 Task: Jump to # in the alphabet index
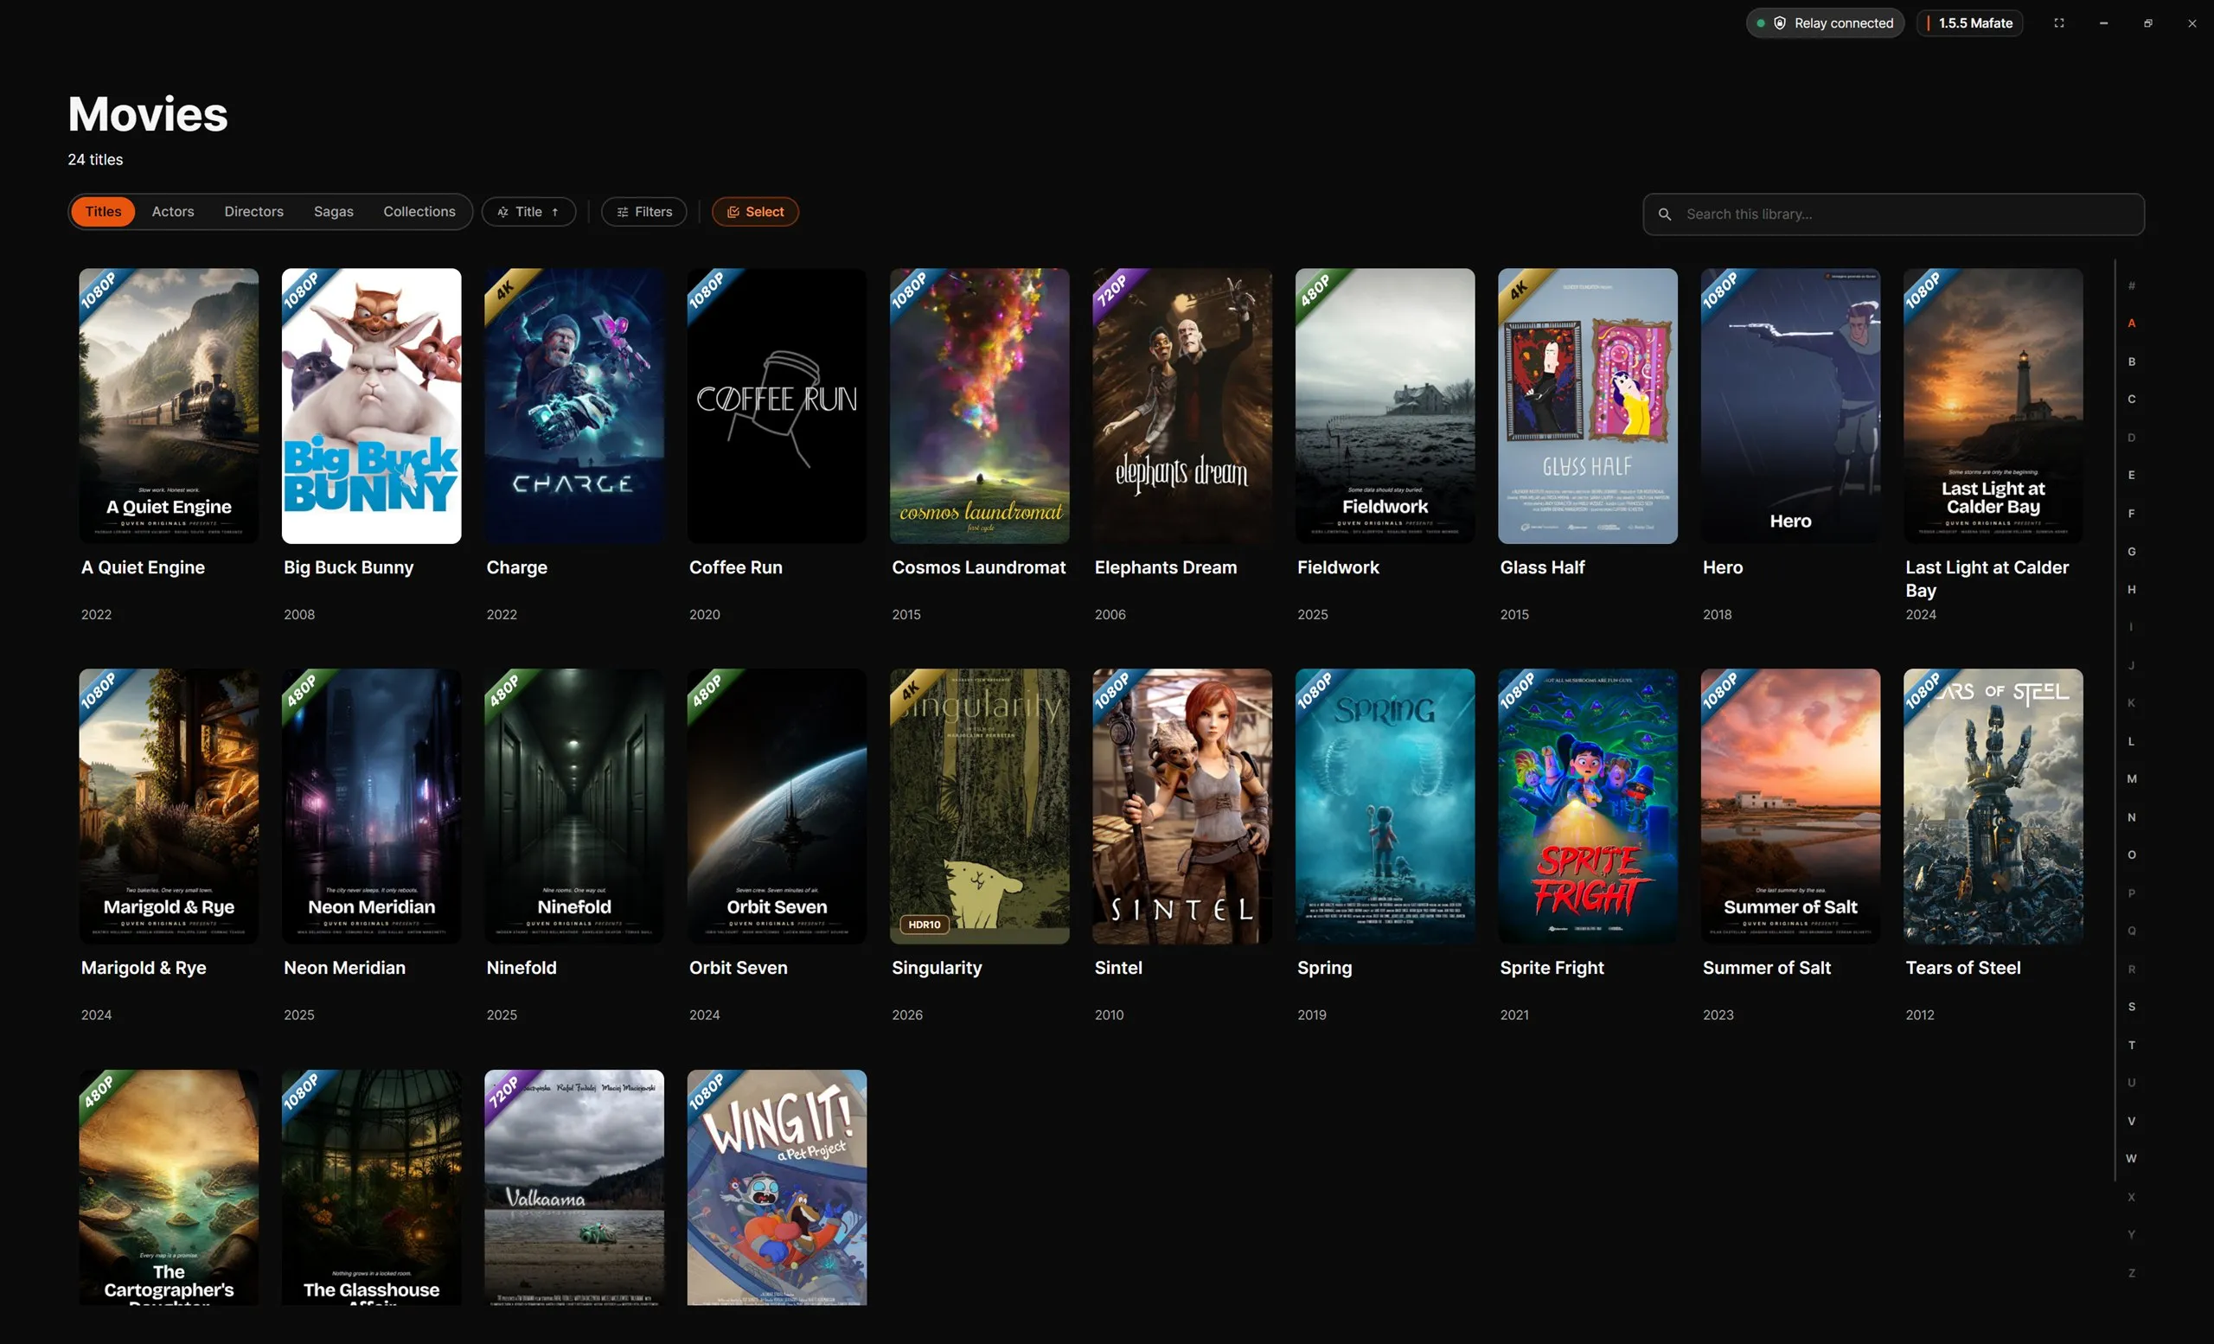(2131, 285)
